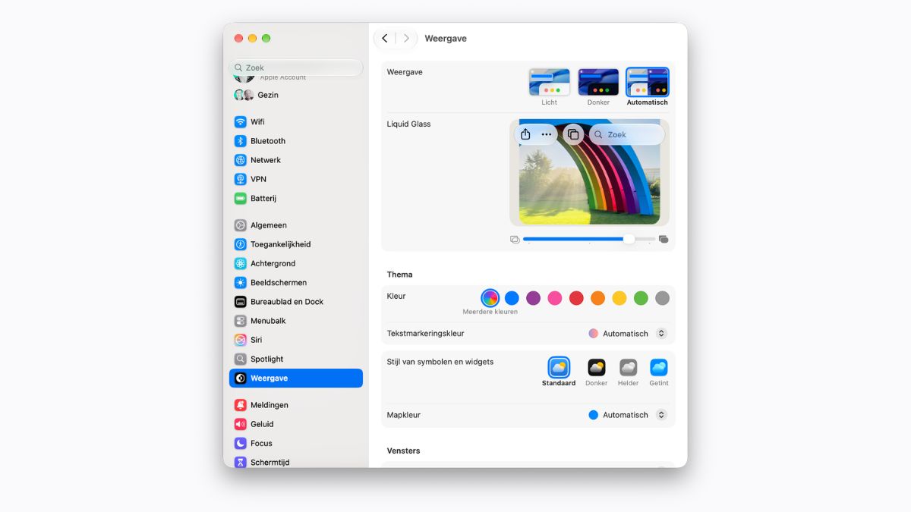The image size is (911, 512).
Task: Select the Automatisch appearance thumbnail
Action: click(x=648, y=82)
